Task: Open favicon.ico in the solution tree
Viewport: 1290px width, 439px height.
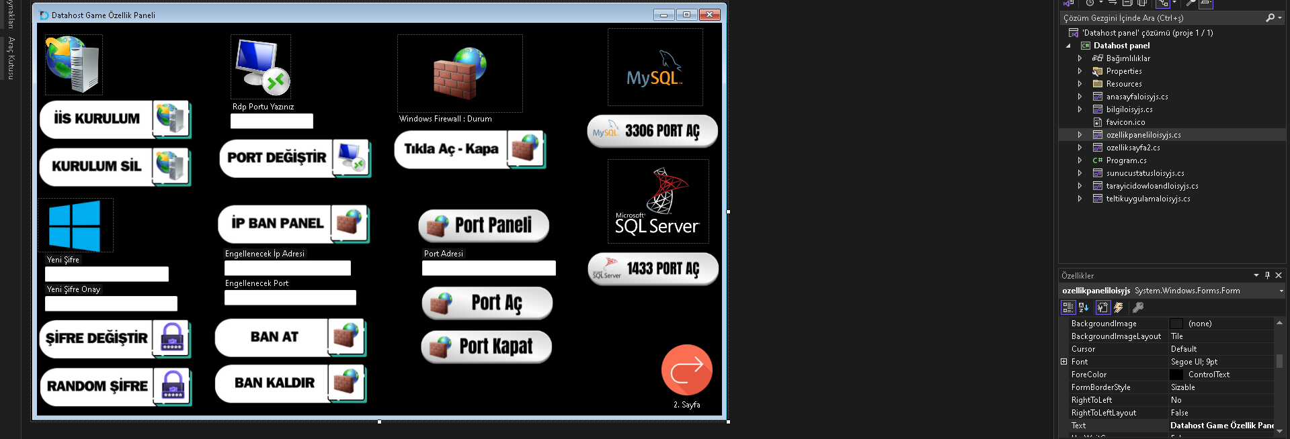Action: [x=1125, y=122]
